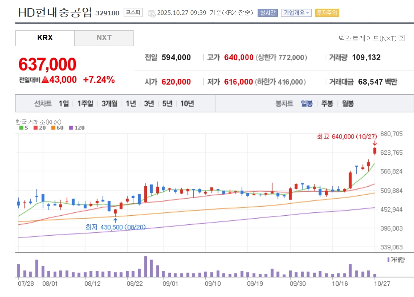Click the green 5-day moving average swatch
The image size is (414, 297).
pyautogui.click(x=21, y=128)
